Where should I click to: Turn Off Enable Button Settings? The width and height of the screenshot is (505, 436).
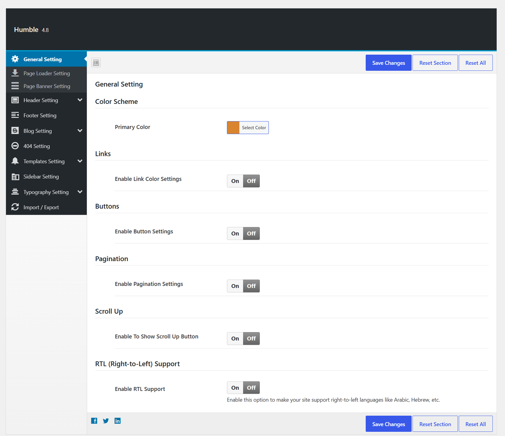[251, 234]
